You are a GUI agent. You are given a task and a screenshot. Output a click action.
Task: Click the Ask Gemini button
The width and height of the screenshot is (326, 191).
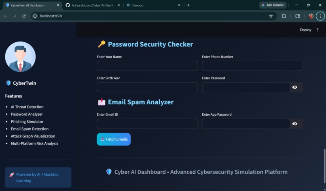point(273,5)
